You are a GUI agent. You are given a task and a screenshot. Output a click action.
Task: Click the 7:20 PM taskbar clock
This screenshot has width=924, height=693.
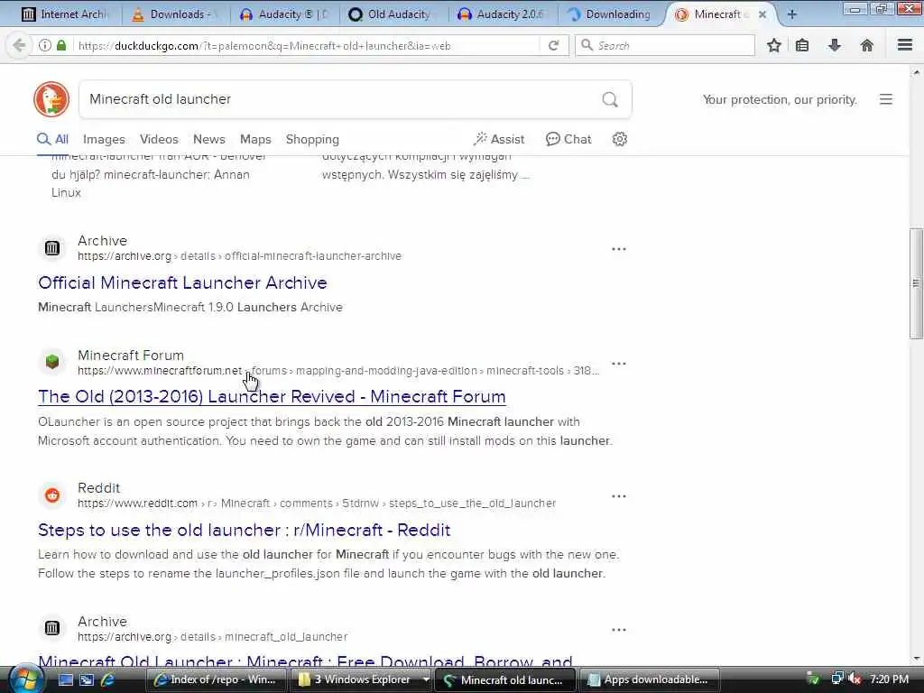pyautogui.click(x=889, y=679)
